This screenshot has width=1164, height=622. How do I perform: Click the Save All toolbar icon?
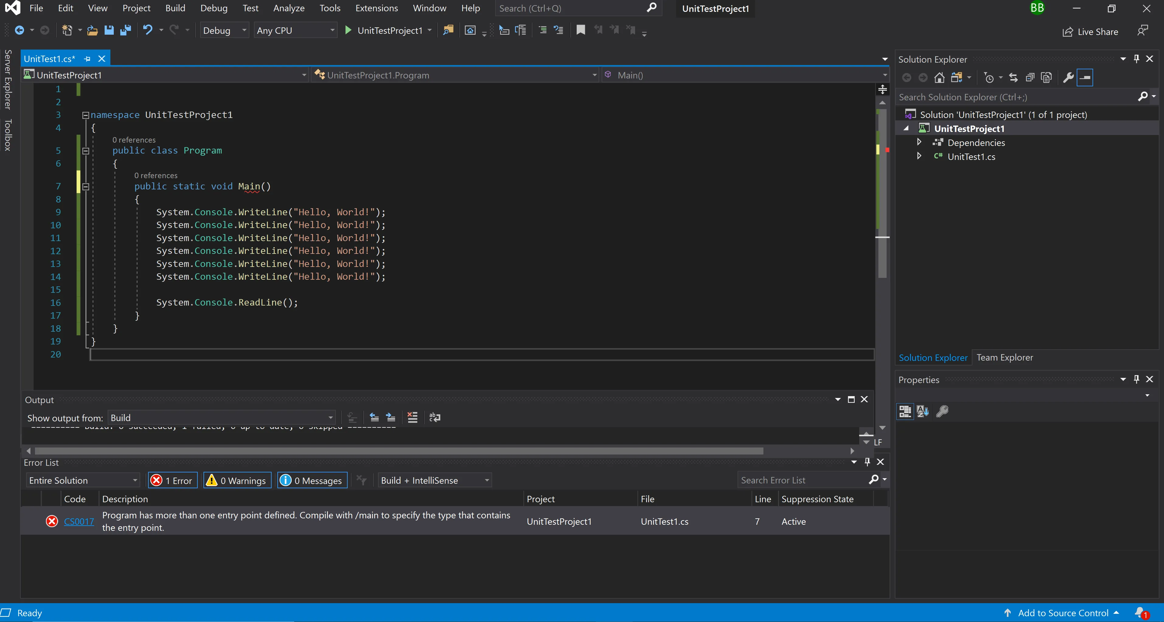[125, 30]
